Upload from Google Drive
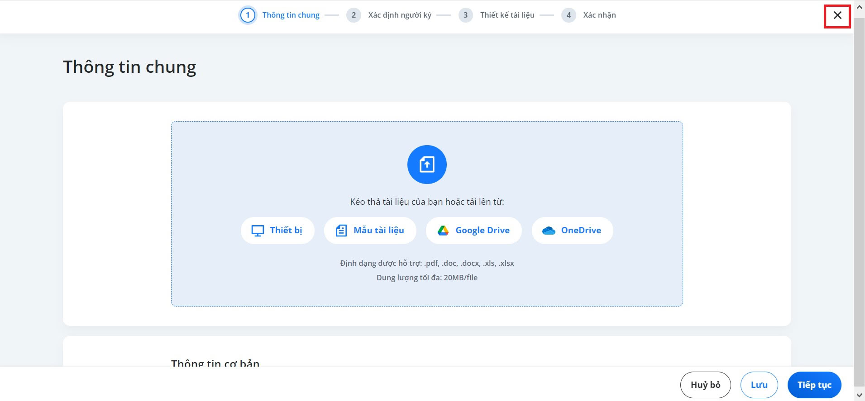Image resolution: width=865 pixels, height=401 pixels. (x=474, y=231)
